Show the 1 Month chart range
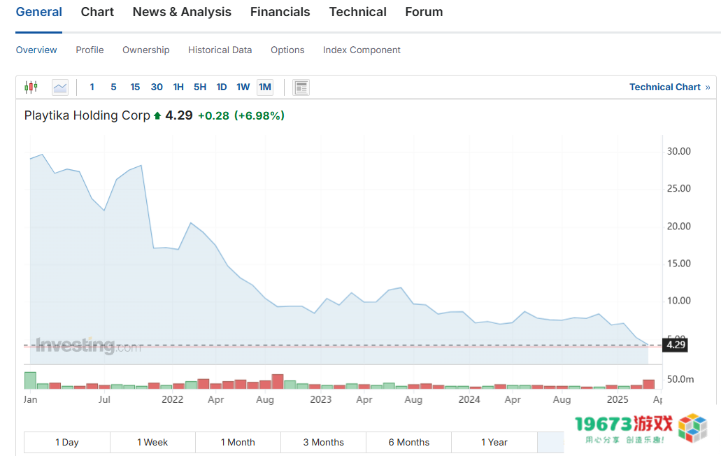The image size is (721, 456). tap(238, 442)
